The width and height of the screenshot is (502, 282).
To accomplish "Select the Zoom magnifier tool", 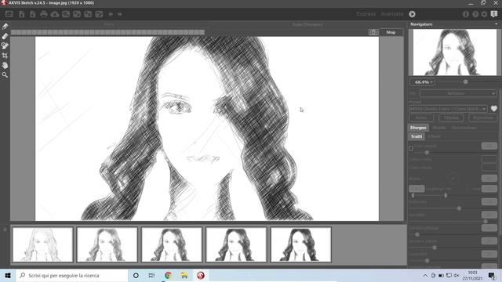I will pos(5,75).
